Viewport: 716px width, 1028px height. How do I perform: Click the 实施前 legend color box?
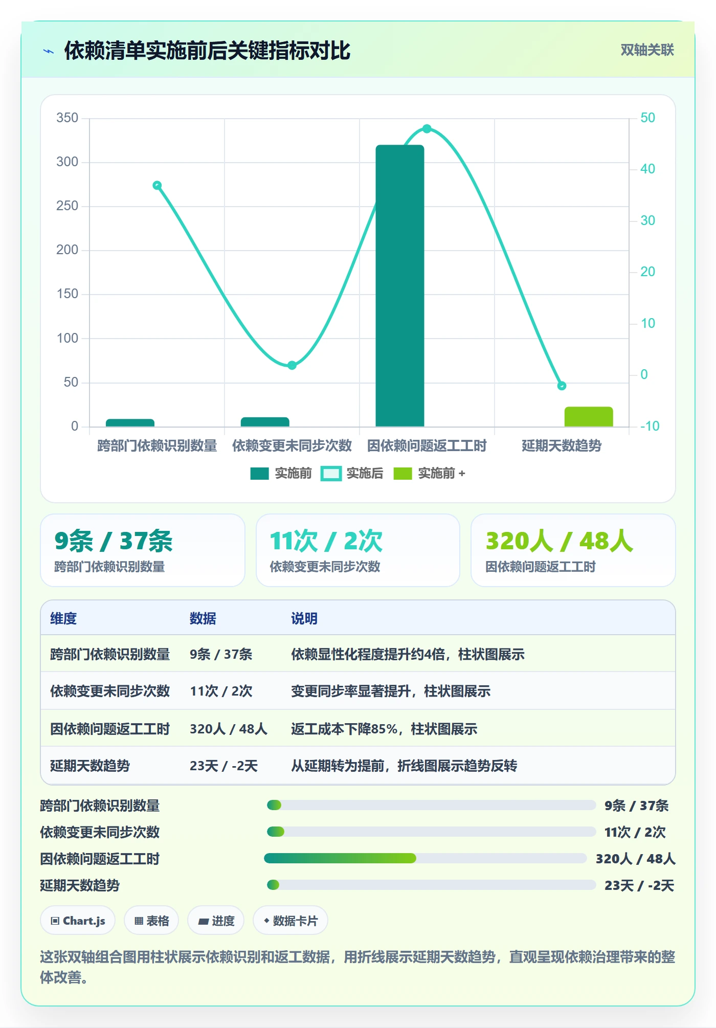click(259, 474)
